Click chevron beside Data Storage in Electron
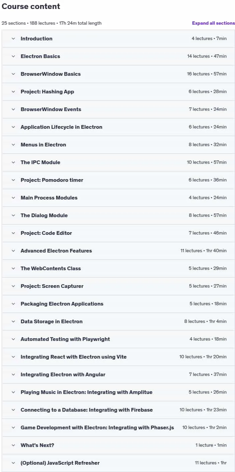The width and height of the screenshot is (235, 472). point(13,322)
